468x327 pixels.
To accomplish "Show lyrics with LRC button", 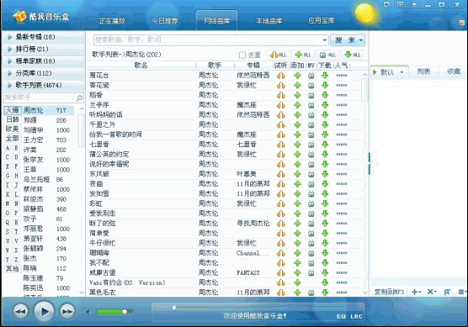I will click(x=356, y=316).
